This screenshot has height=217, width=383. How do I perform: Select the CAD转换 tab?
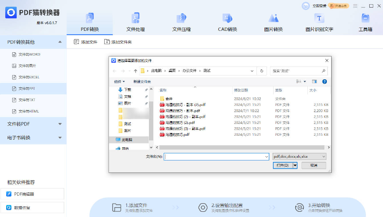tap(227, 22)
